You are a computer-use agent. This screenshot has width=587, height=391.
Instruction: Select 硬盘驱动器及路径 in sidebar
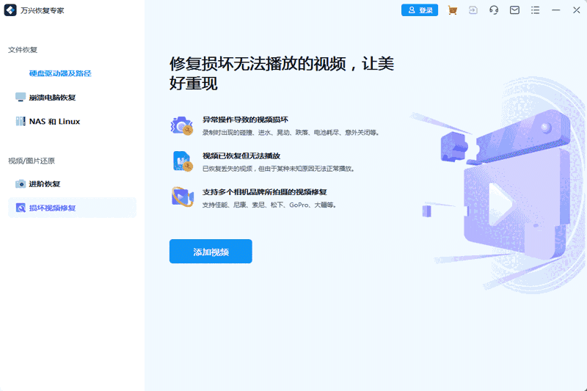[x=60, y=73]
